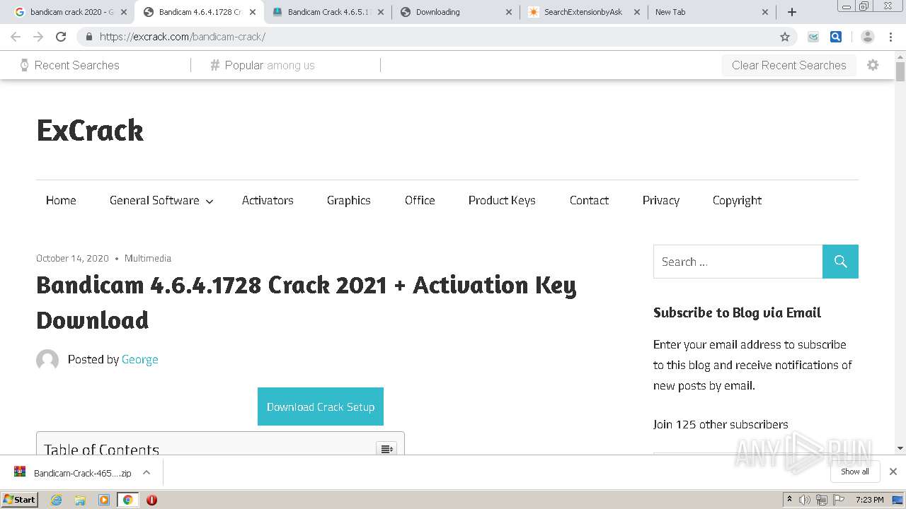
Task: Open the volume icon in system tray
Action: pyautogui.click(x=805, y=500)
